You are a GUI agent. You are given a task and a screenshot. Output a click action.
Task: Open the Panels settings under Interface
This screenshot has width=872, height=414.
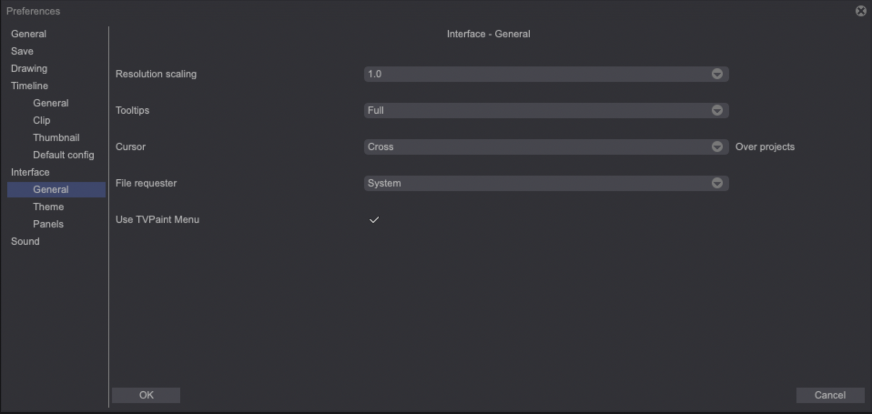pos(48,224)
